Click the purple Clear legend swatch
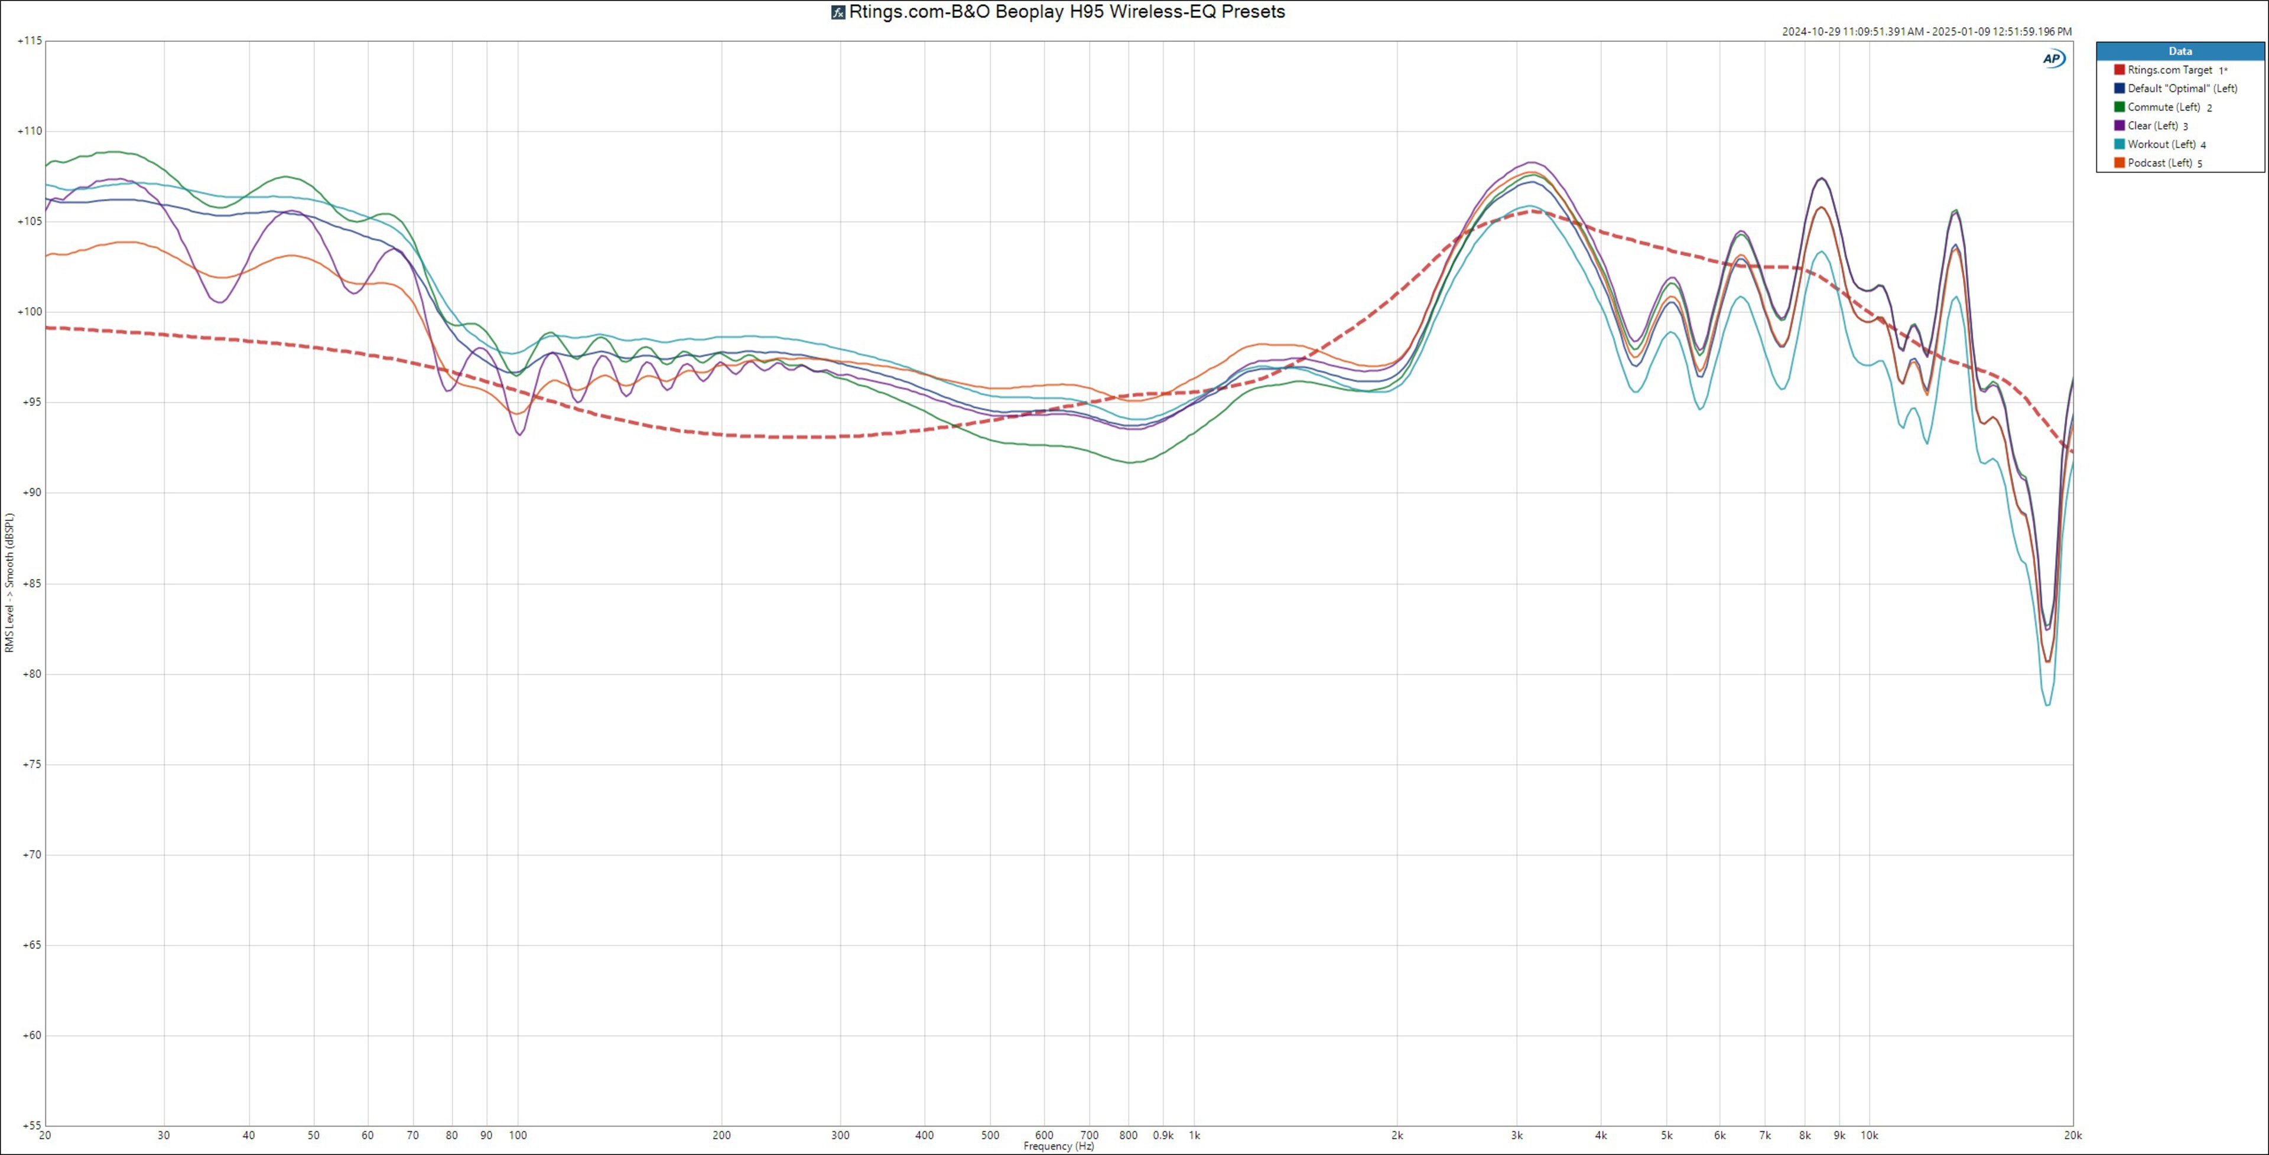 coord(2120,125)
